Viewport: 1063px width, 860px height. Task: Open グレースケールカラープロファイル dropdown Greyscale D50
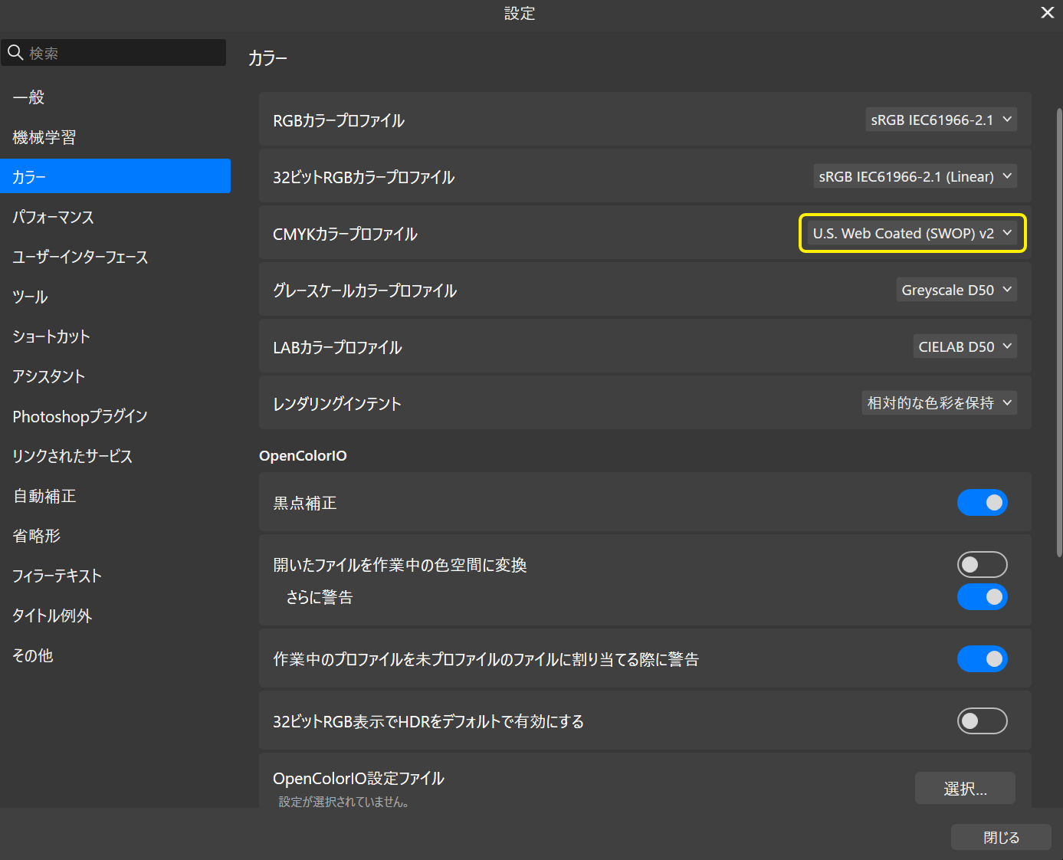(956, 290)
